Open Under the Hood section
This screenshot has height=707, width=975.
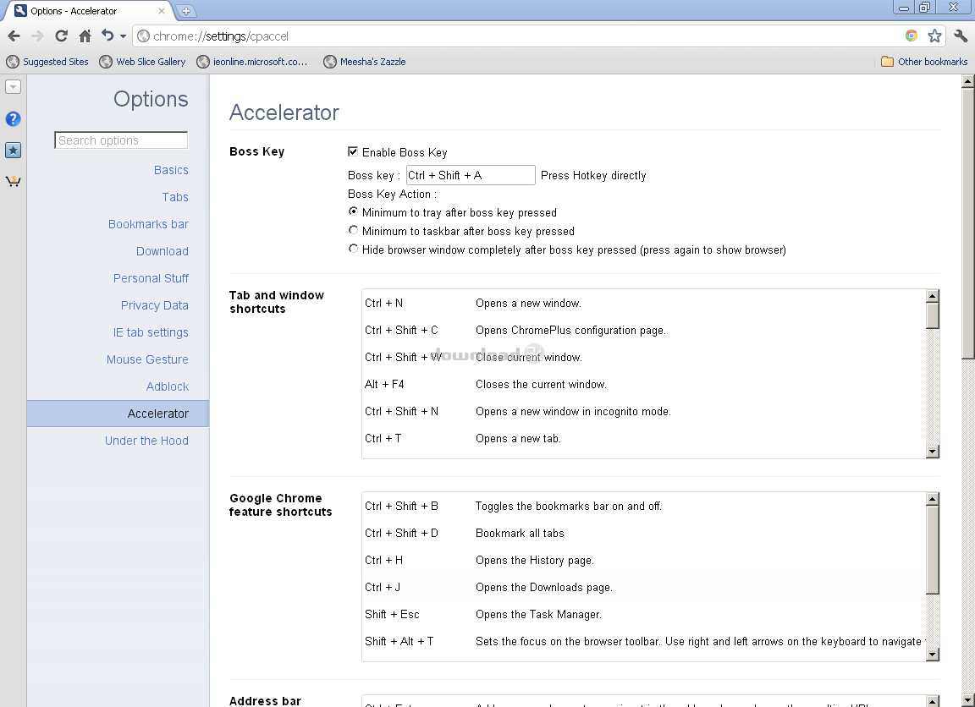coord(146,441)
